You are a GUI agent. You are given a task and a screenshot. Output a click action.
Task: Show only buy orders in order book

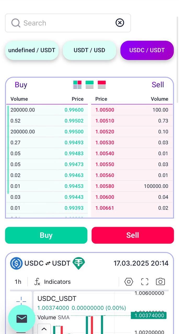pyautogui.click(x=90, y=84)
